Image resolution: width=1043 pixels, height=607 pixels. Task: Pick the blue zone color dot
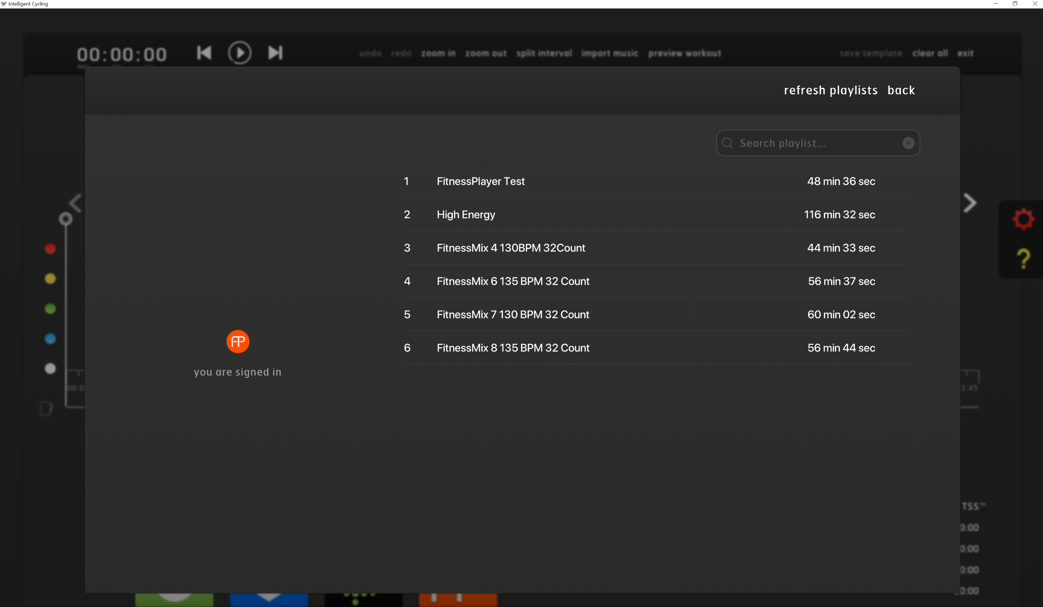(50, 339)
